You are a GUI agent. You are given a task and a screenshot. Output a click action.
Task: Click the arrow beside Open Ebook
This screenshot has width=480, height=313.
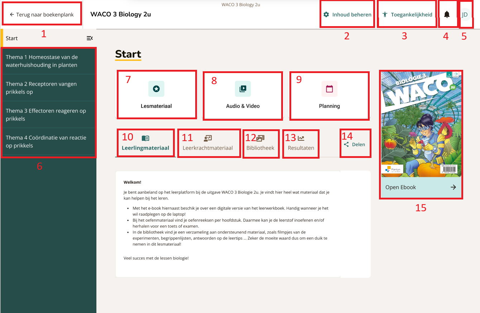point(453,187)
